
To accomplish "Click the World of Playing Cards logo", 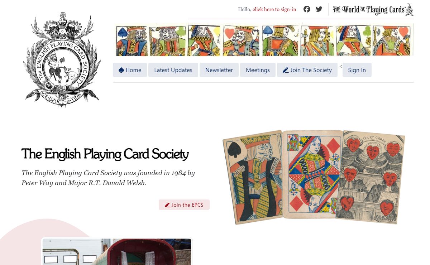I will point(373,10).
